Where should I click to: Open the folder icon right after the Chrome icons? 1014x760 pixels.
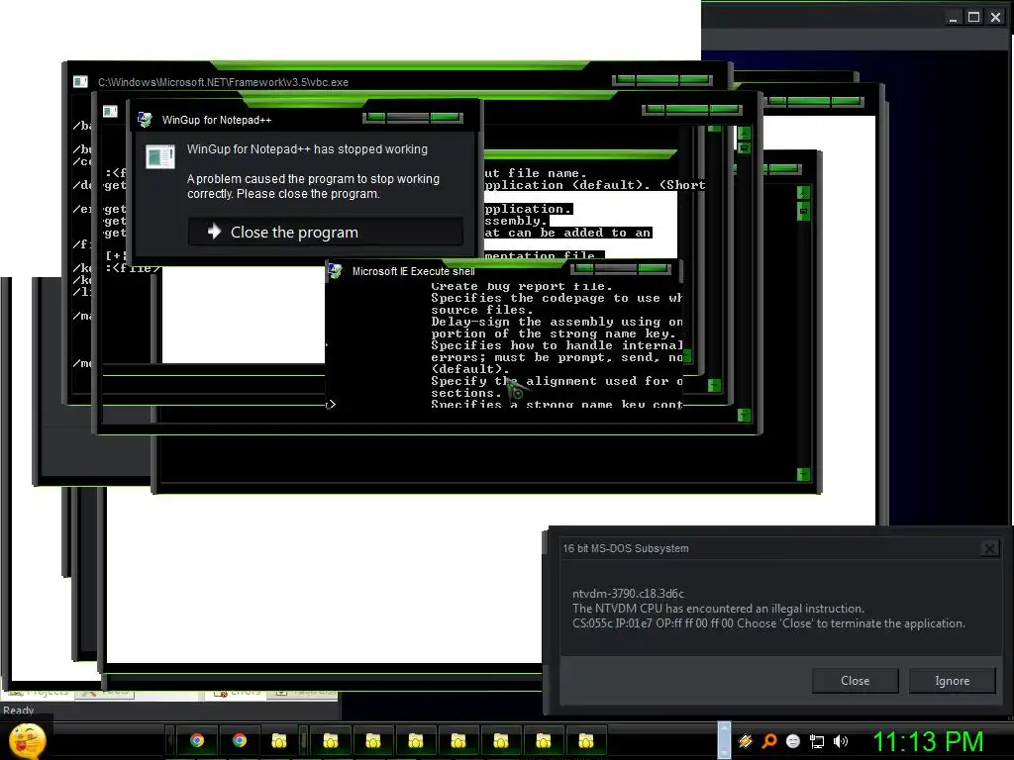pyautogui.click(x=278, y=740)
